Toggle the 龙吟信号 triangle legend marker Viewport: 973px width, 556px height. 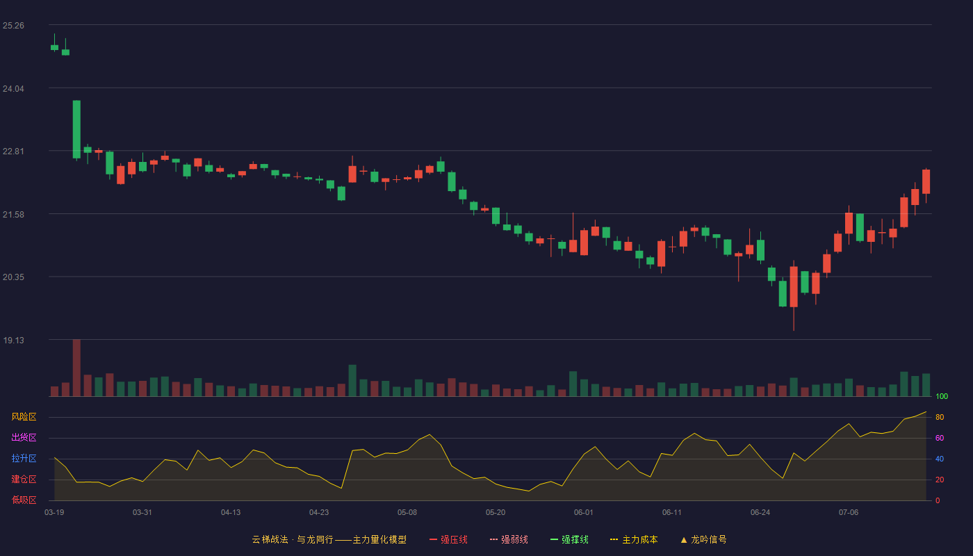[703, 539]
